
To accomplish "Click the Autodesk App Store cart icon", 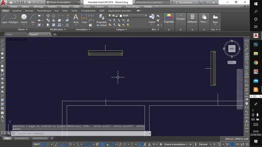I will 200,2.
